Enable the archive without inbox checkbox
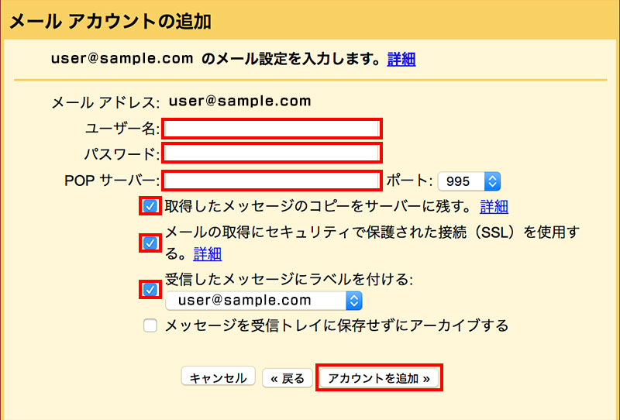Viewport: 620px width, 420px height. pos(150,326)
